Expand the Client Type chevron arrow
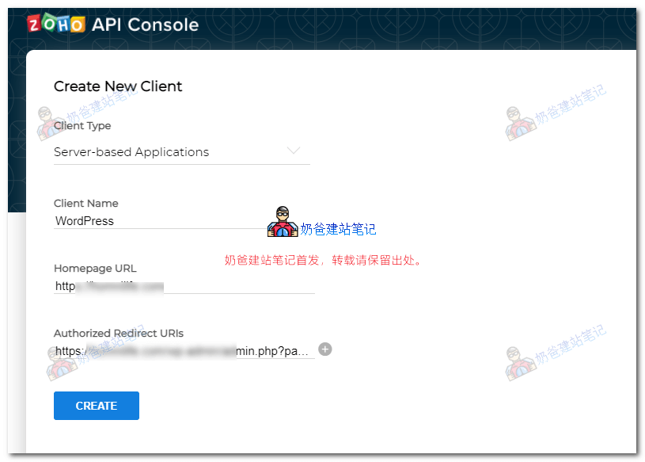645x462 pixels. click(x=294, y=151)
